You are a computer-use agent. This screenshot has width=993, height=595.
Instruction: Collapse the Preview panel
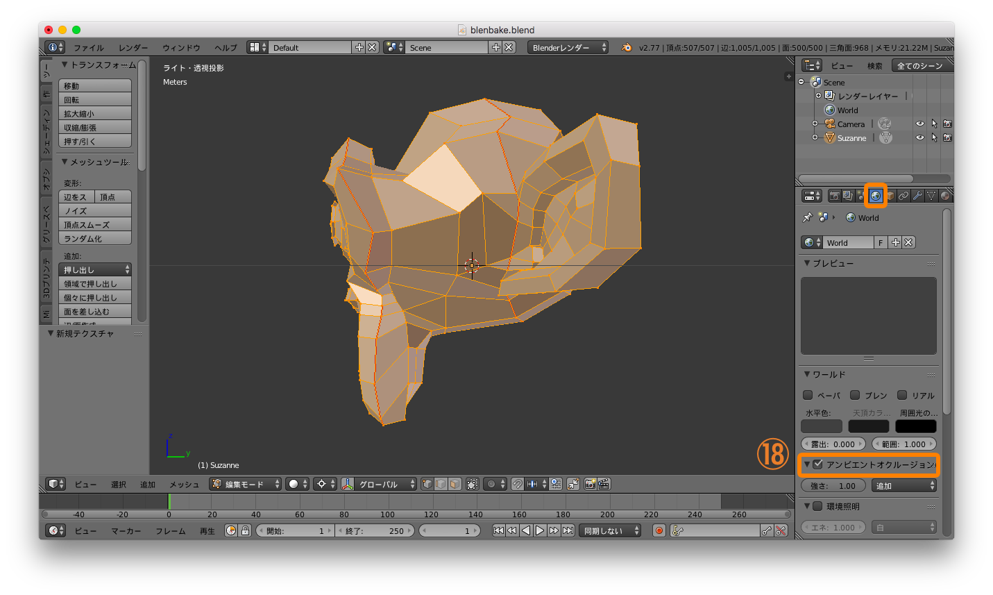click(807, 263)
